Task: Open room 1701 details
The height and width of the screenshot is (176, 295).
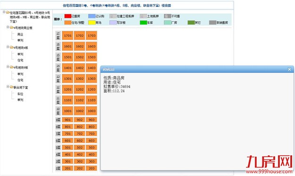Action: [67, 35]
